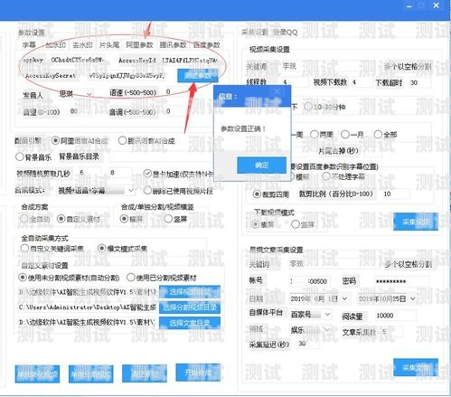This screenshot has width=451, height=397.
Task: Click the 测试参数 button
Action: [x=198, y=76]
